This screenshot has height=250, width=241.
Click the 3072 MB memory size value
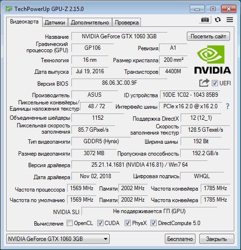tap(94, 153)
